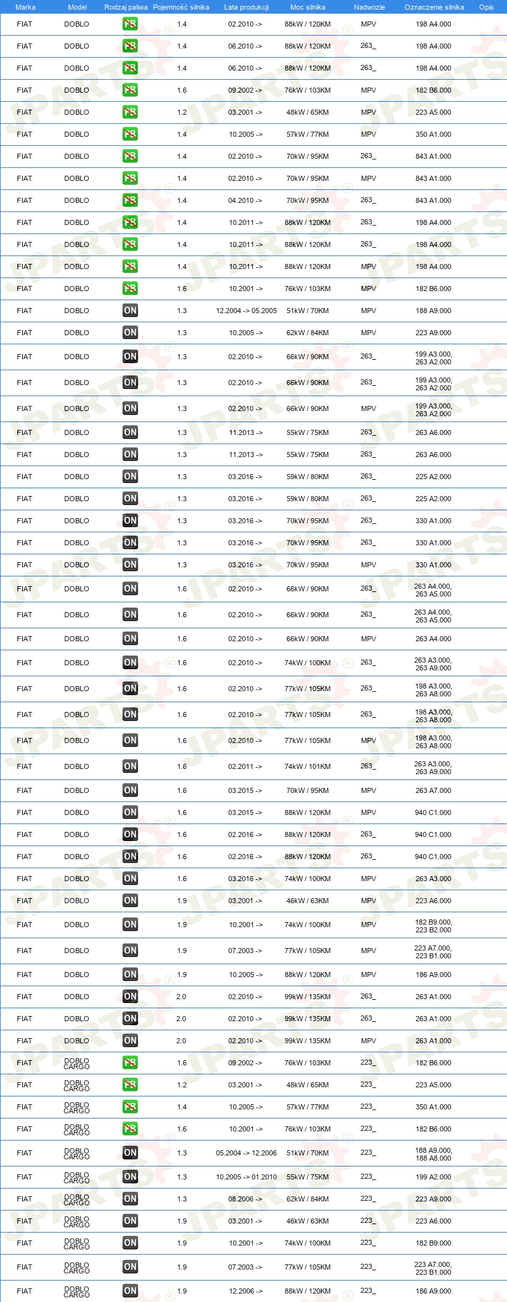Click PB fuel icon in DOBLO 1.6 09.2002 MPV row

(x=130, y=90)
